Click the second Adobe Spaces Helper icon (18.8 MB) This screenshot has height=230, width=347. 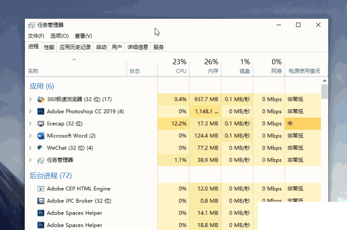point(41,225)
